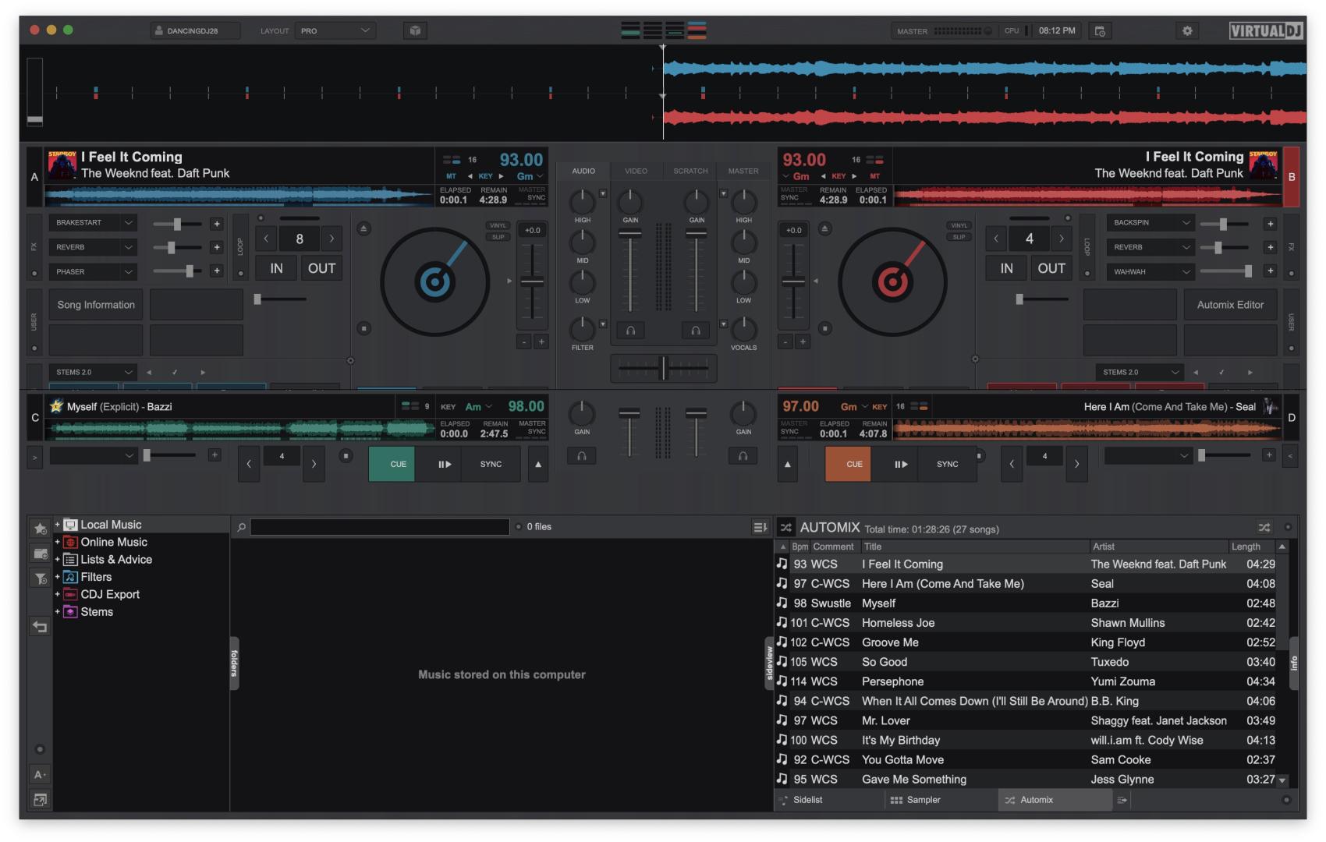The image size is (1326, 842).
Task: Toggle deck C SYNC button
Action: [x=491, y=464]
